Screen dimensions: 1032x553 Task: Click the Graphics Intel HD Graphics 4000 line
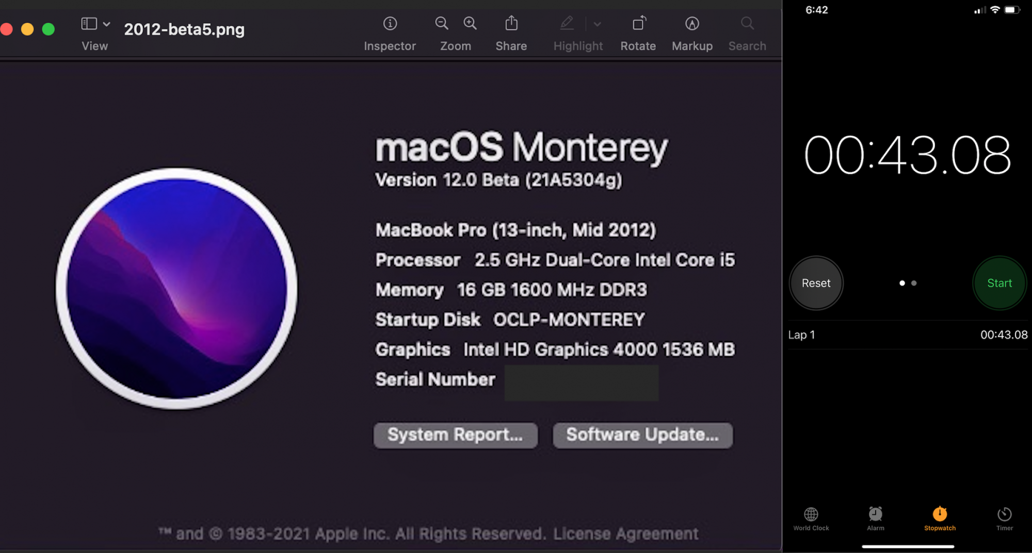(x=555, y=349)
